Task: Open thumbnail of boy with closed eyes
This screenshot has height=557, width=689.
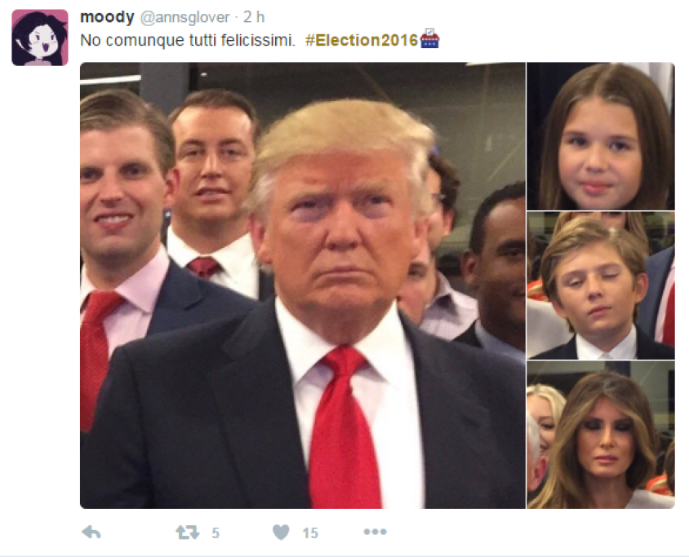Action: click(601, 285)
